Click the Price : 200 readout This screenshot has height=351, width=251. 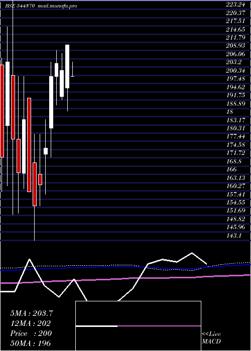(31, 333)
